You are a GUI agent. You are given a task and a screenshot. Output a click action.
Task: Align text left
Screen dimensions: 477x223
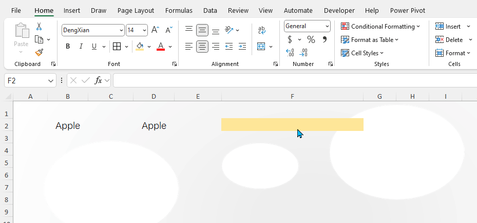[189, 47]
